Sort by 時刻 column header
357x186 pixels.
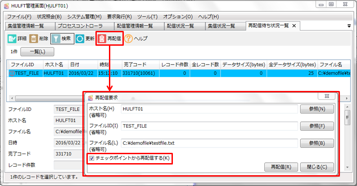pyautogui.click(x=110, y=65)
